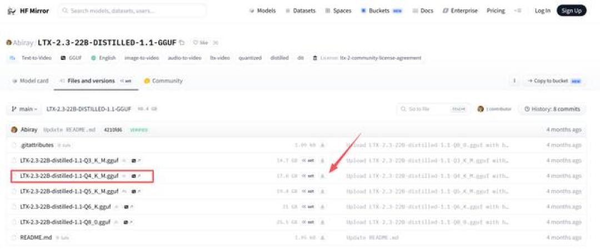Open GGUF viewer icon for Q8_0 file

128,222
